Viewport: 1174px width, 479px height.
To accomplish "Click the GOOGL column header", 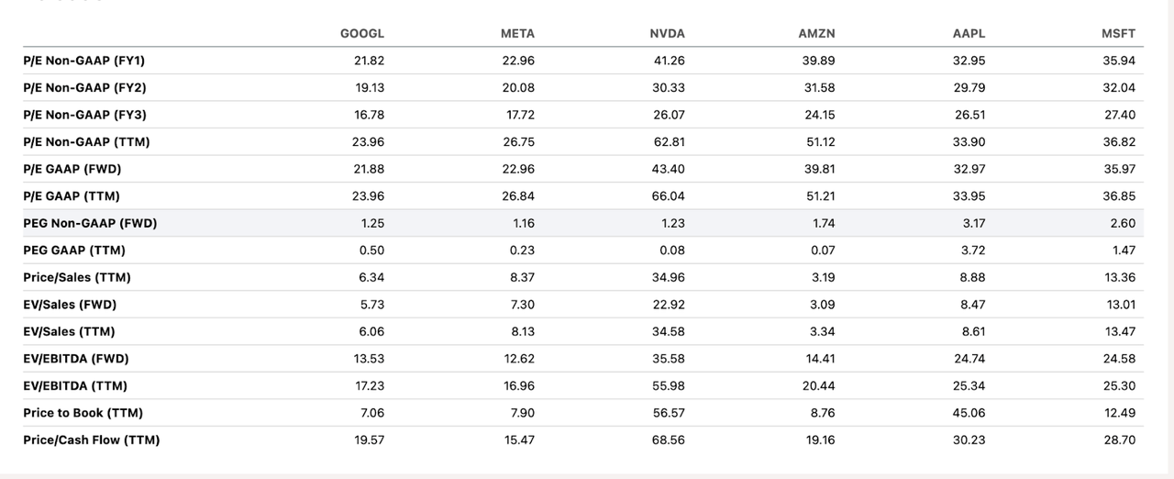I will (x=362, y=34).
